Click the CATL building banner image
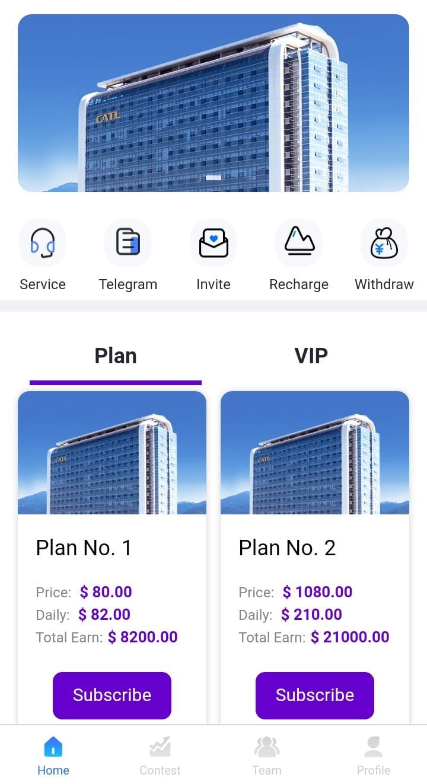The height and width of the screenshot is (784, 427). (213, 103)
